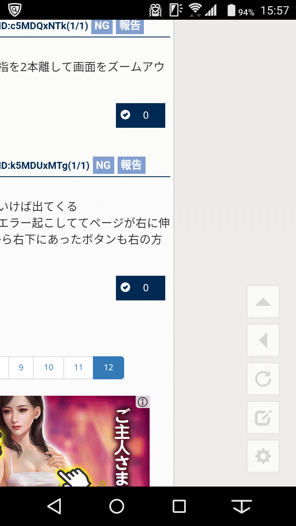Tap the downward arrow navigation bar icon
The image size is (296, 526).
point(242,506)
